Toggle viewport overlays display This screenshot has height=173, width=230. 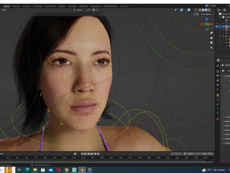click(189, 10)
